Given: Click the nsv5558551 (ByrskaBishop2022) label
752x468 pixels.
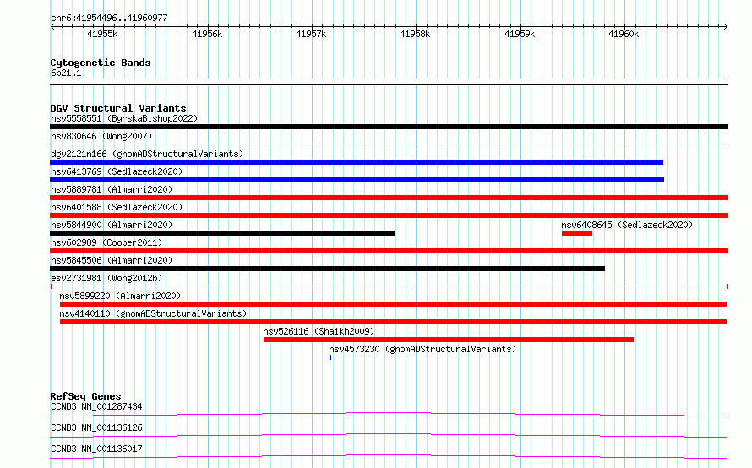Looking at the screenshot, I should click(124, 118).
